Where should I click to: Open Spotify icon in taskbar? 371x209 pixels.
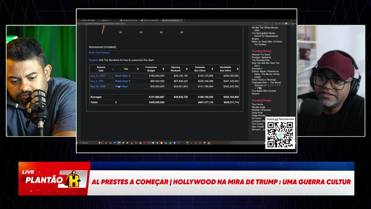[170, 143]
